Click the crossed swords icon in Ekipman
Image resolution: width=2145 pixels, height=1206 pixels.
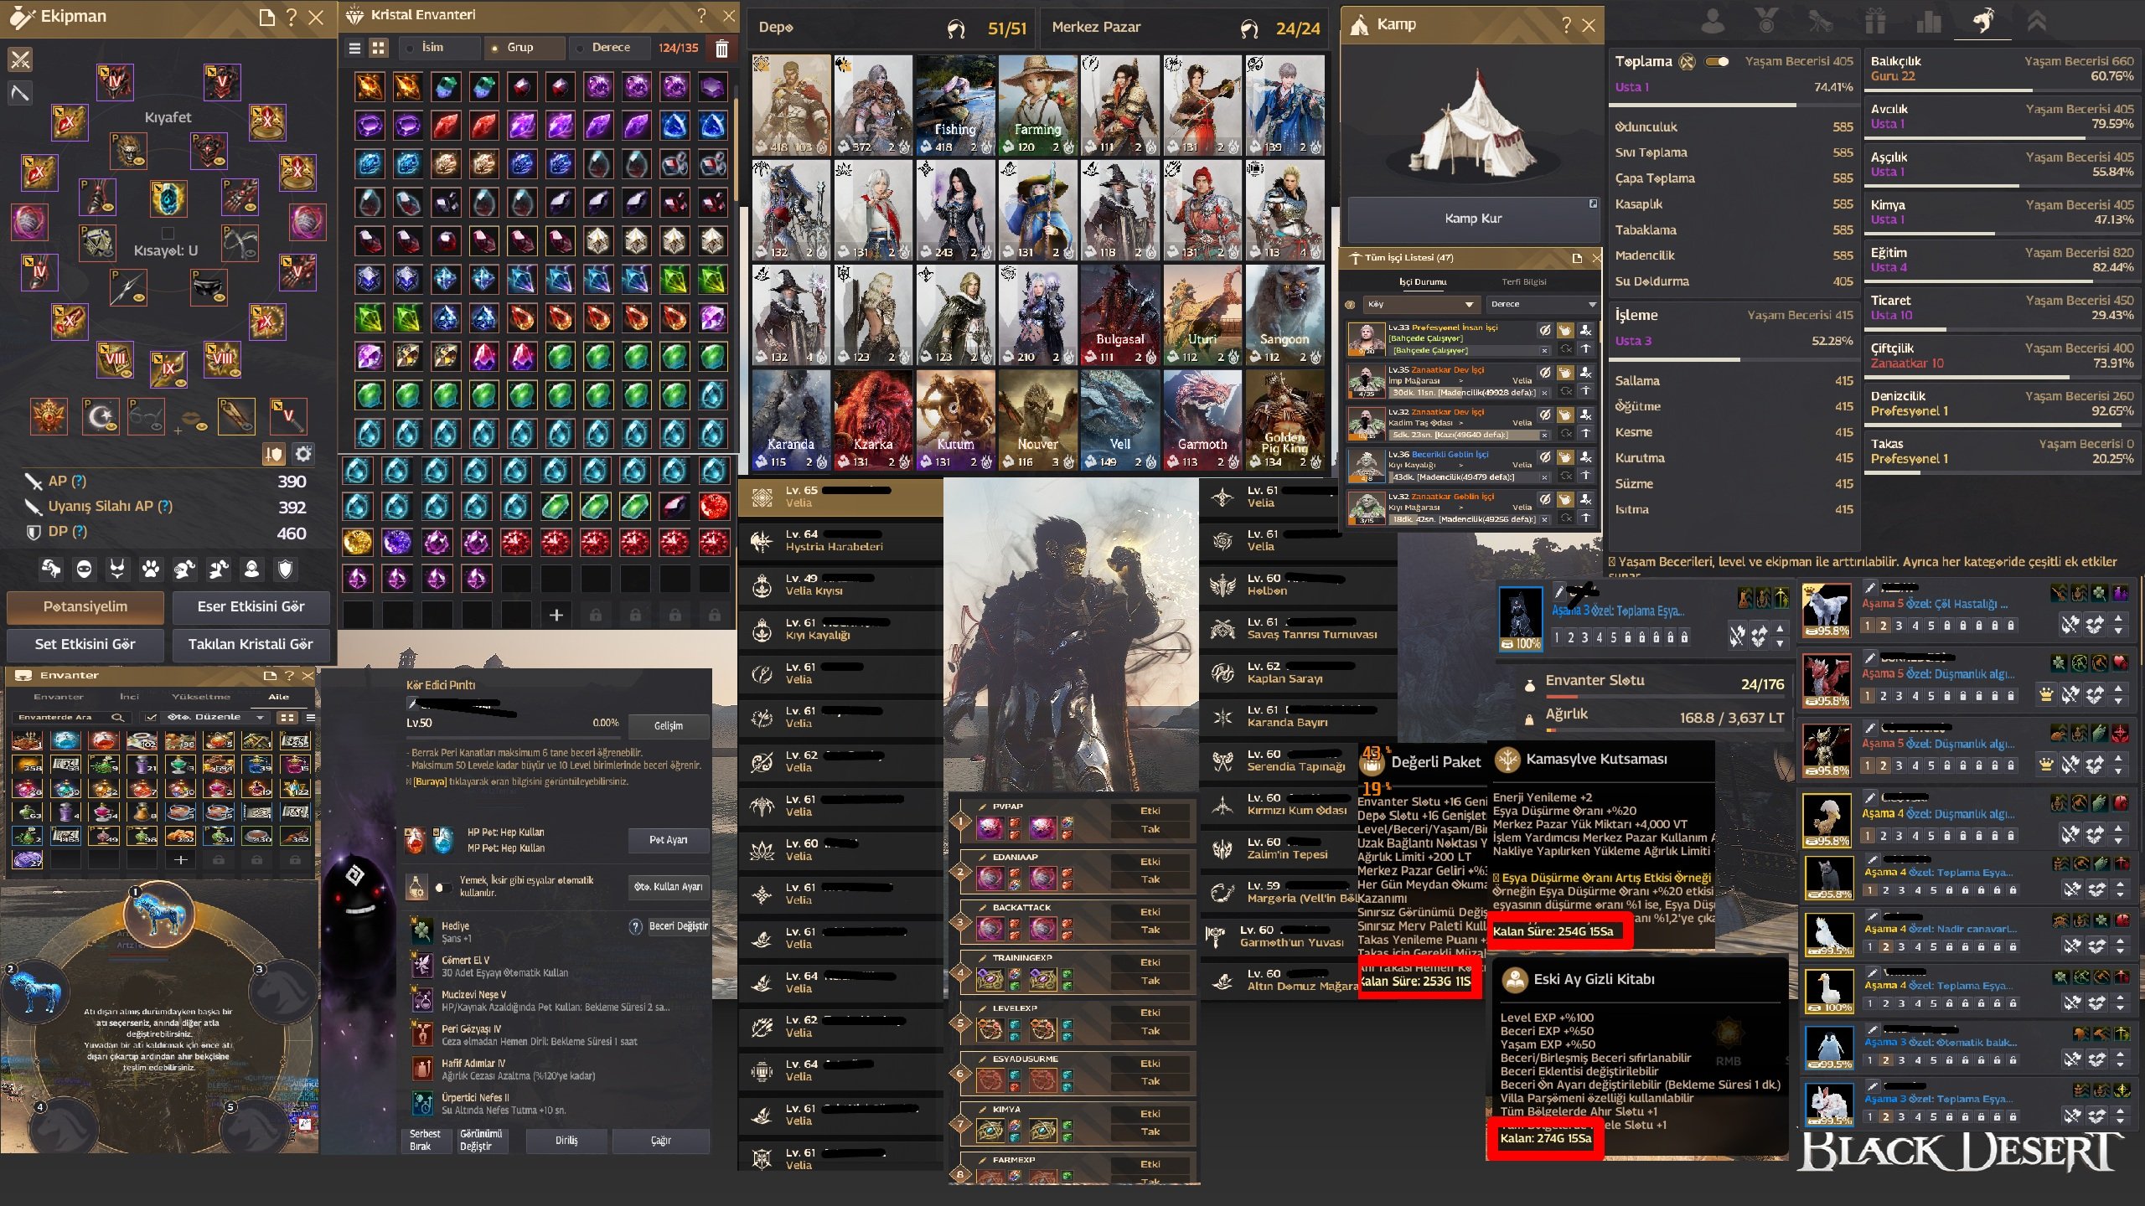pyautogui.click(x=20, y=59)
